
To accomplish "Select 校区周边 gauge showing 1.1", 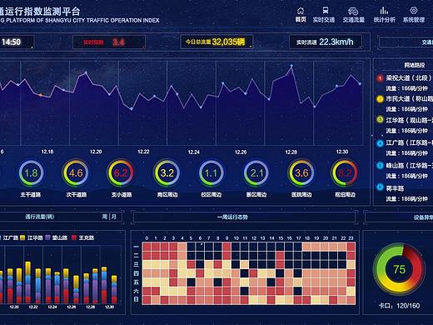I will pyautogui.click(x=212, y=173).
